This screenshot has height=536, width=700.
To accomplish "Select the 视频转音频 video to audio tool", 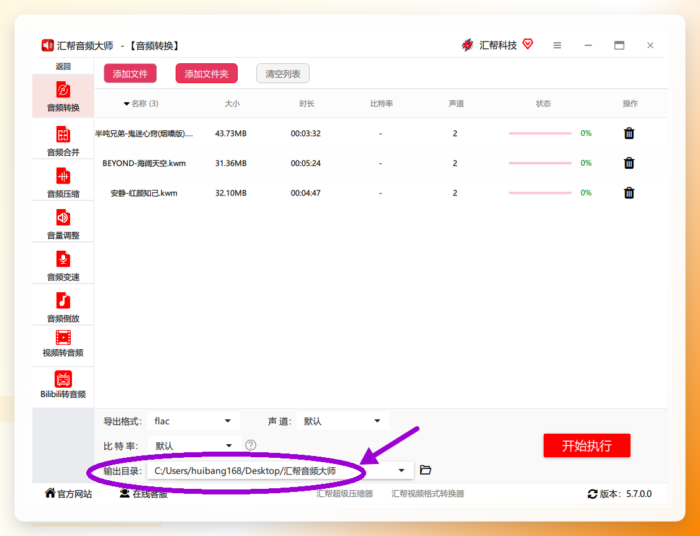I will pos(63,344).
